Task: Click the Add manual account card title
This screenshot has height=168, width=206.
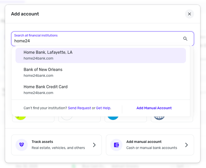Action: 144,142
